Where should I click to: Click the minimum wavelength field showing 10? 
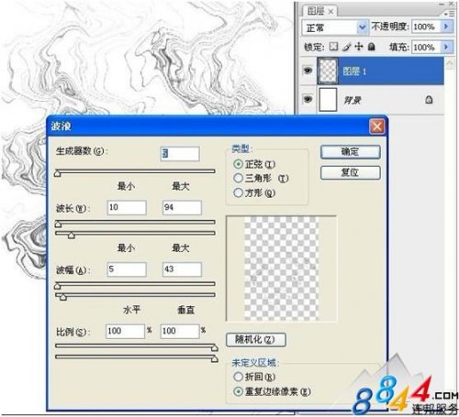pyautogui.click(x=127, y=208)
